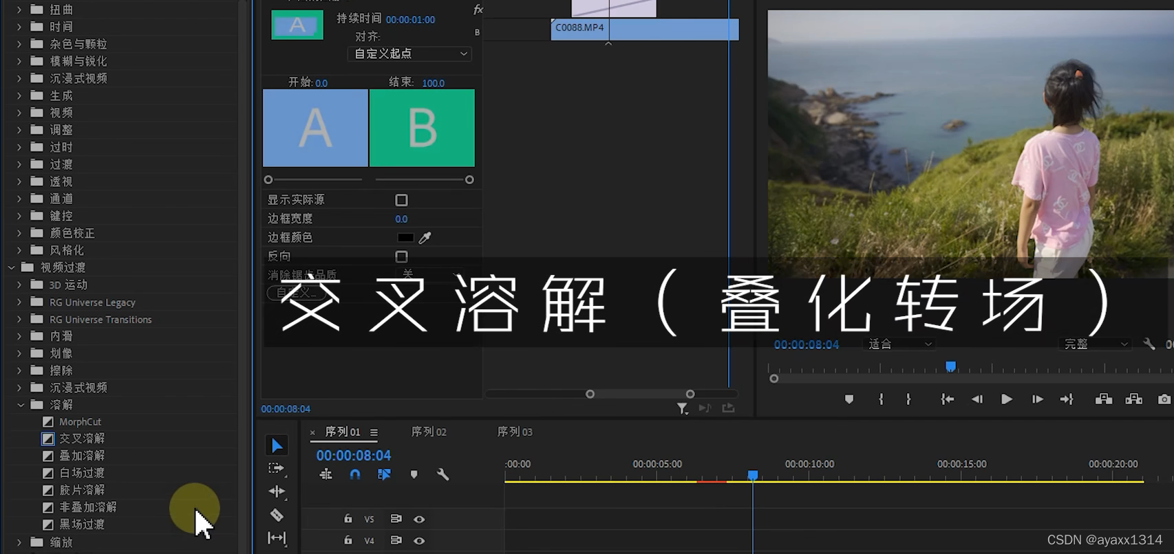The width and height of the screenshot is (1174, 554).
Task: Select the Ripple Edit tool
Action: [x=277, y=491]
